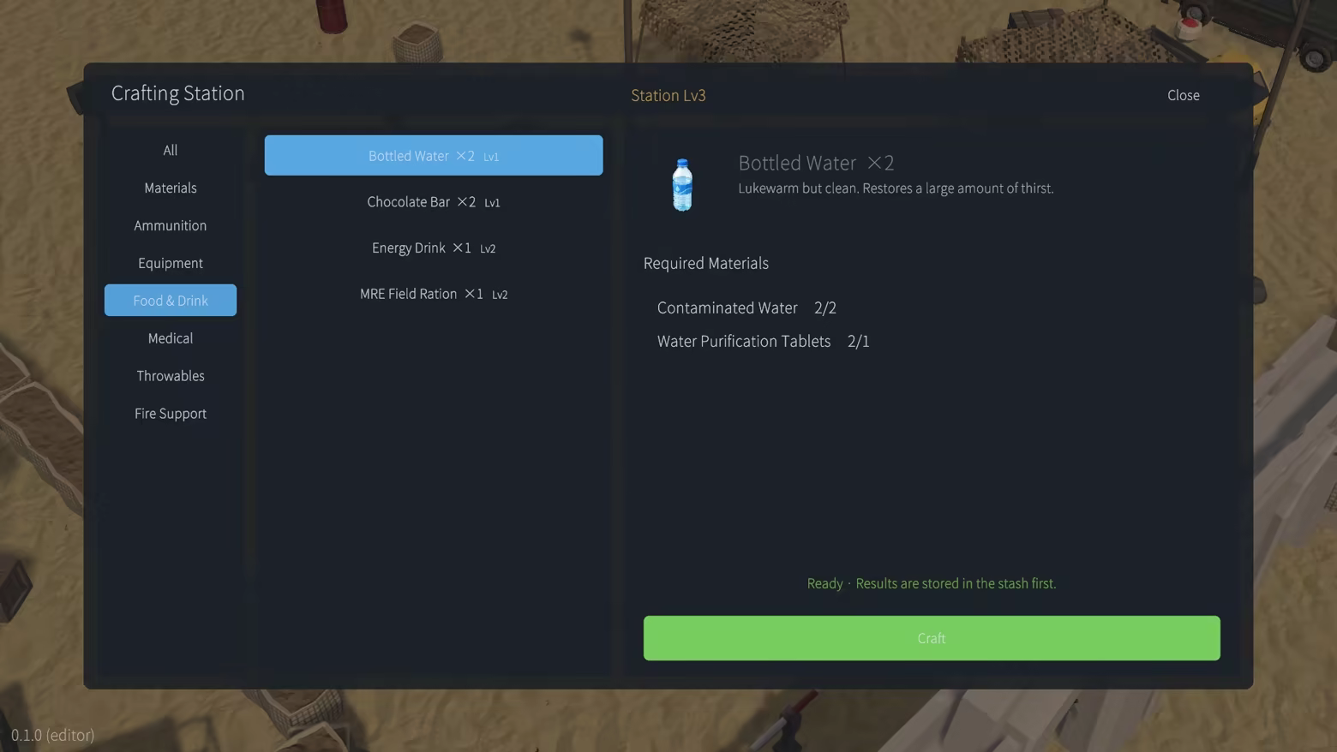
Task: Switch to Throwables category
Action: pyautogui.click(x=171, y=376)
